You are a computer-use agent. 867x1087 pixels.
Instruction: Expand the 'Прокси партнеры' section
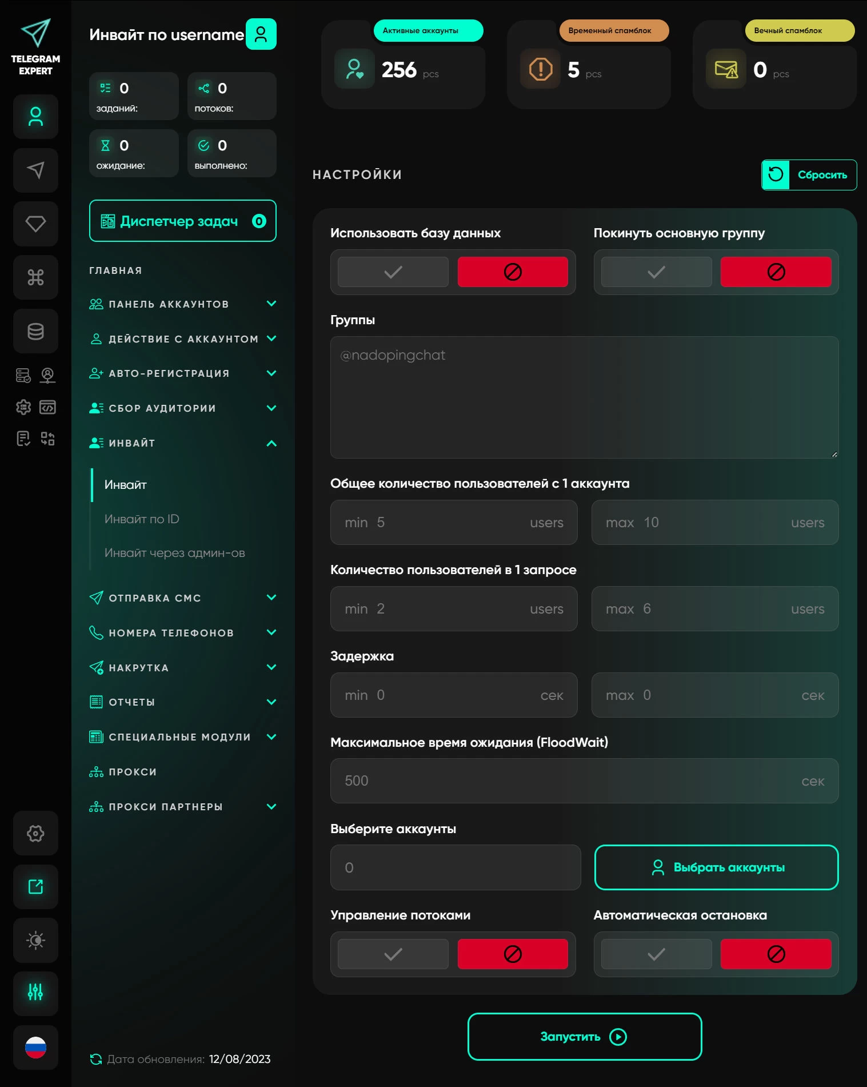[183, 807]
